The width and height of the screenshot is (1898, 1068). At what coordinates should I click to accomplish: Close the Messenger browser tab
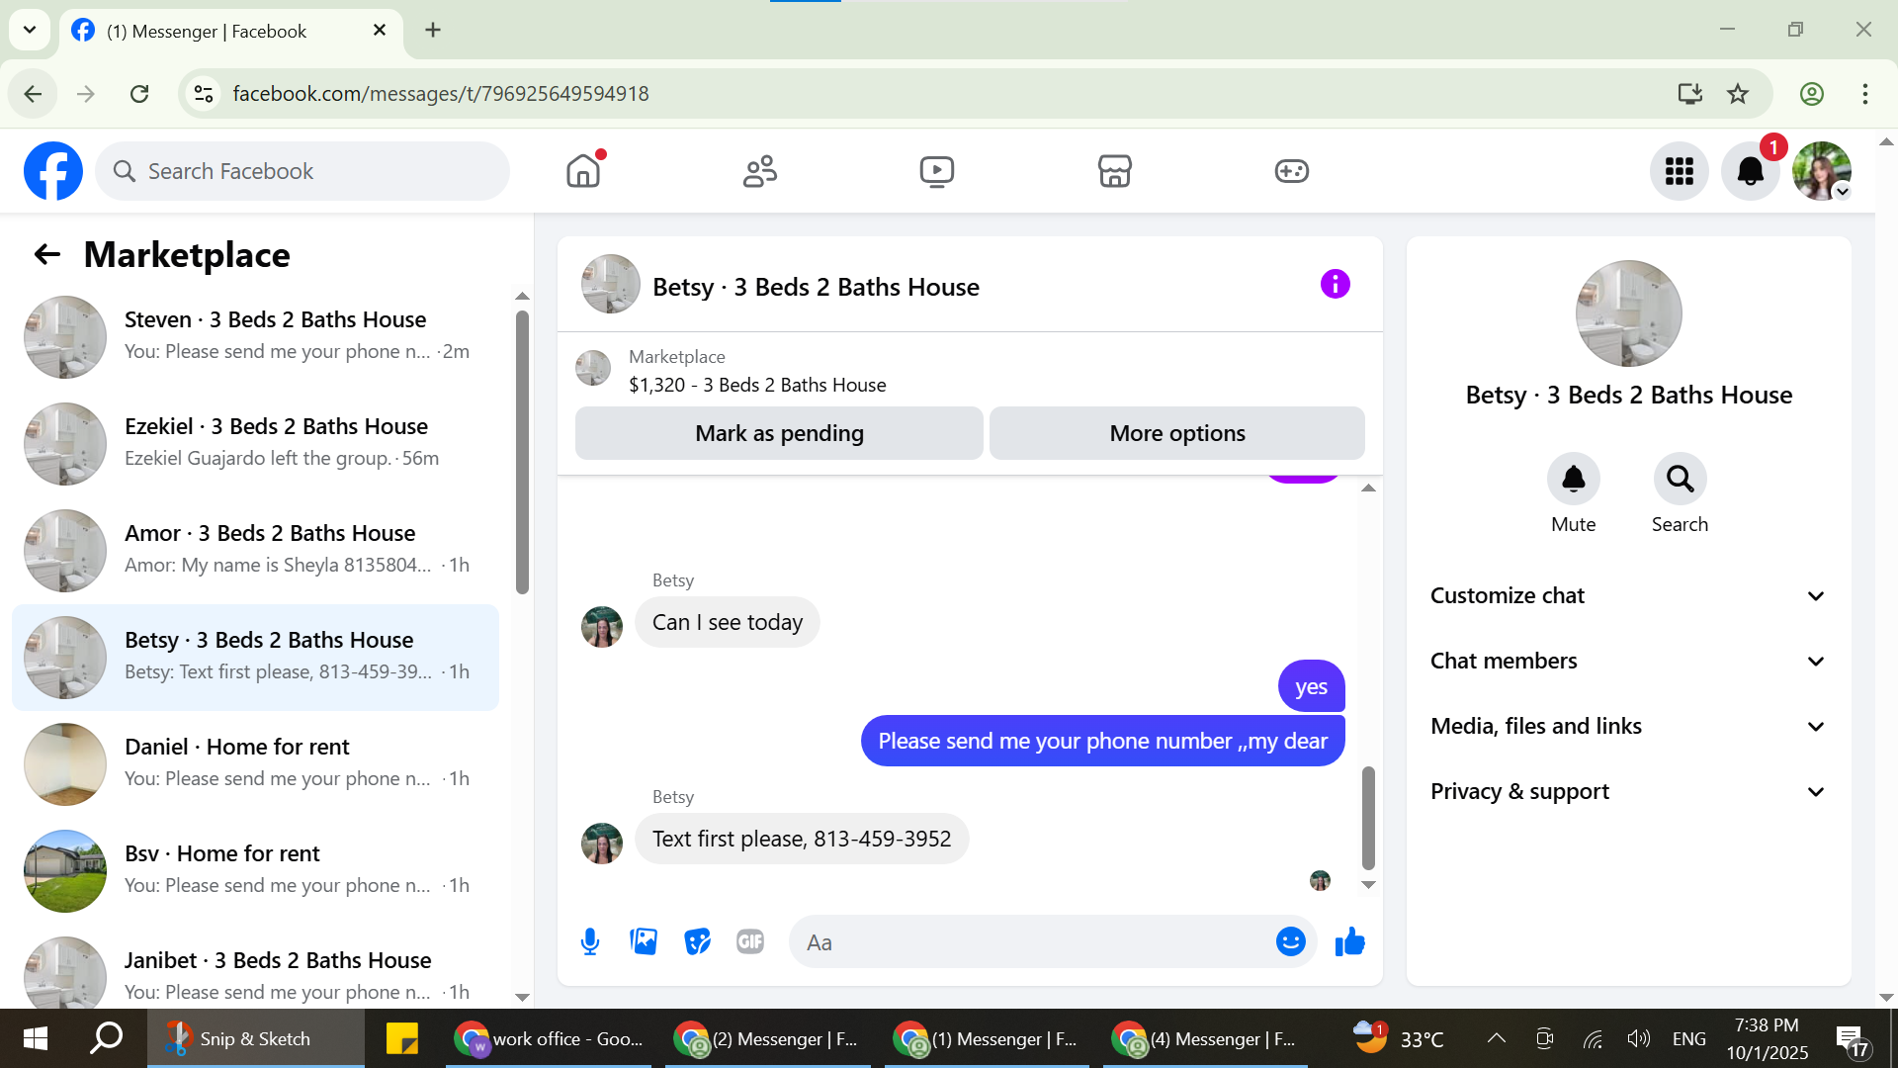379,31
